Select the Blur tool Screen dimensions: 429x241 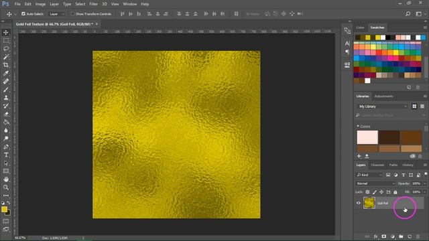click(x=6, y=131)
